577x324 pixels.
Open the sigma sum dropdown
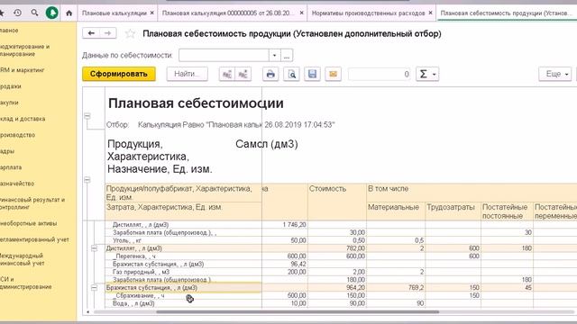tap(427, 74)
